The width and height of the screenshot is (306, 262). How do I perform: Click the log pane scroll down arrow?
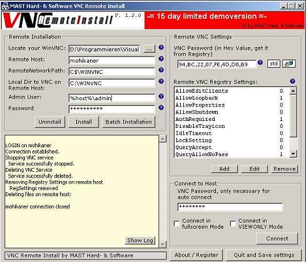coord(163,244)
